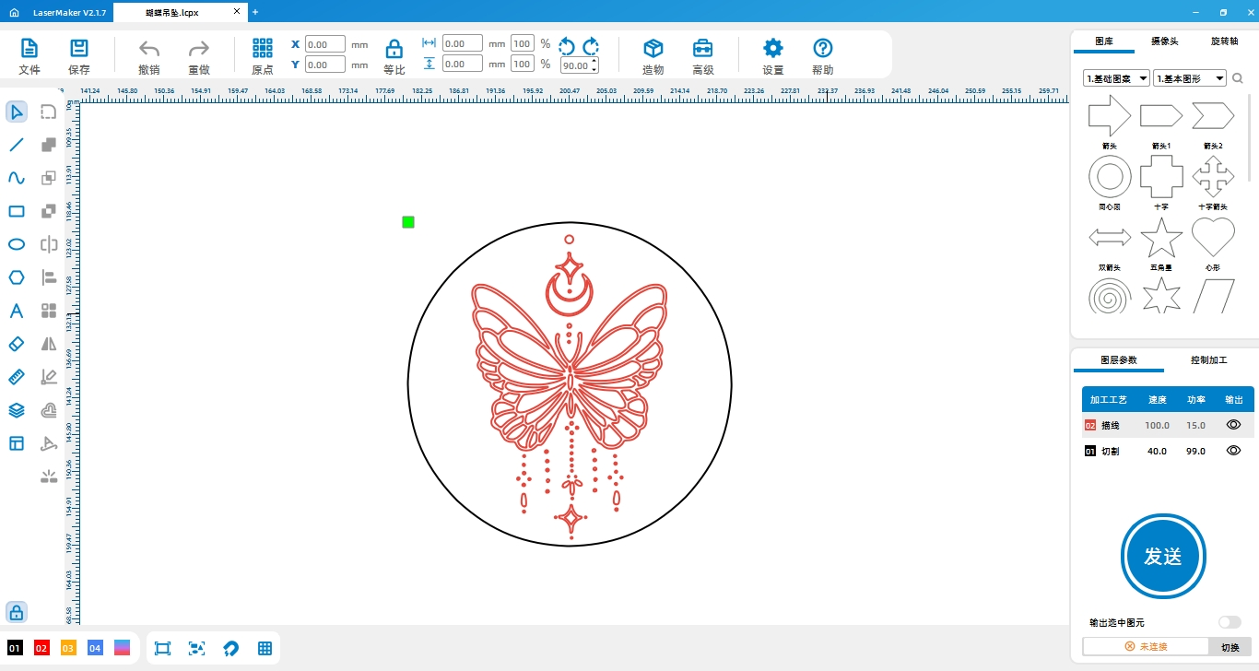
Task: Click the home icon in title bar
Action: (x=14, y=12)
